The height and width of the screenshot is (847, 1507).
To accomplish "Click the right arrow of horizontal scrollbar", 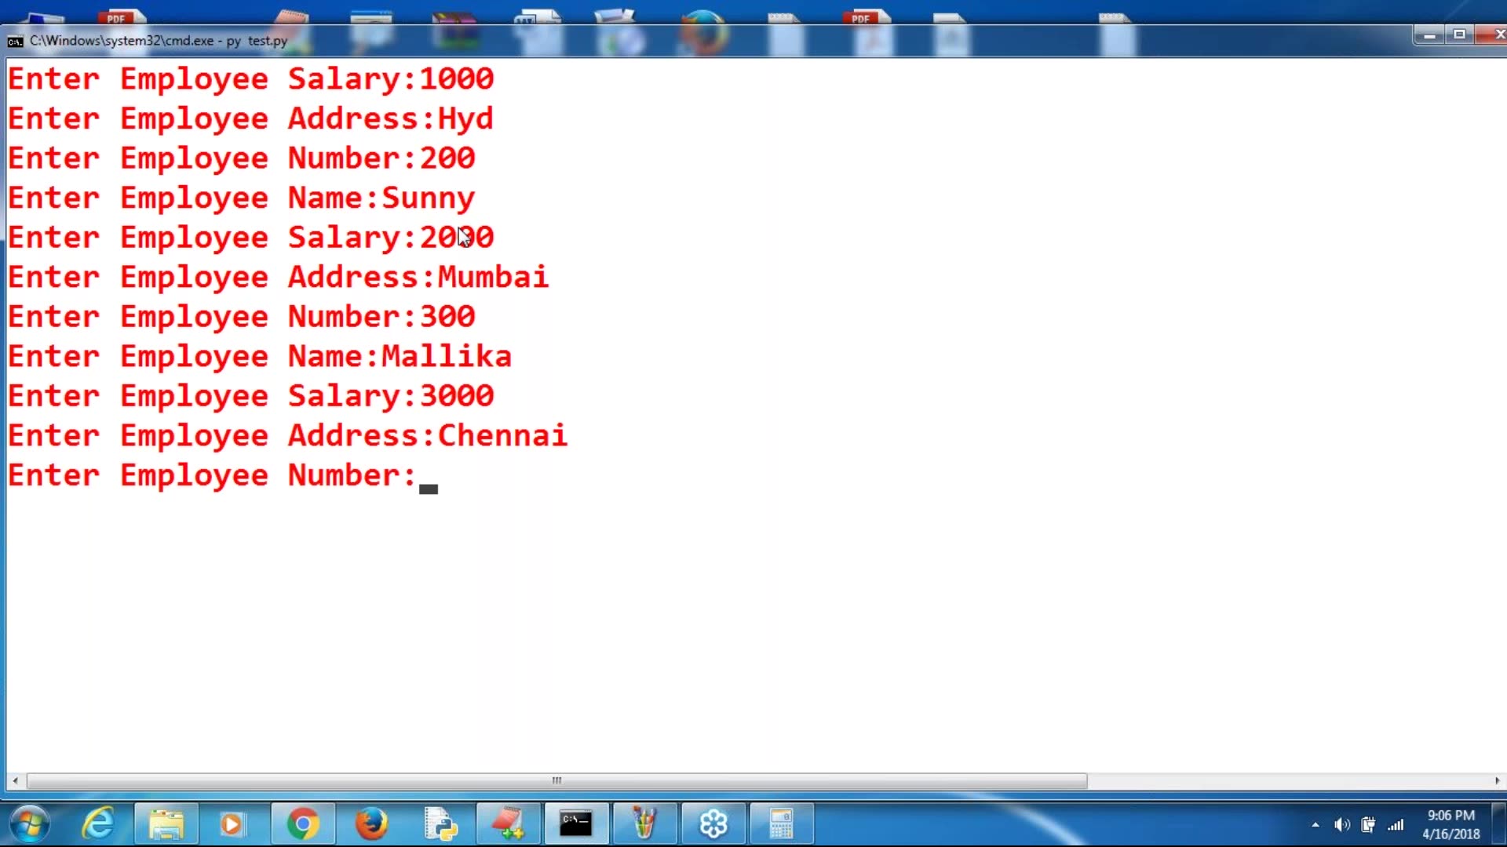I will click(1498, 781).
